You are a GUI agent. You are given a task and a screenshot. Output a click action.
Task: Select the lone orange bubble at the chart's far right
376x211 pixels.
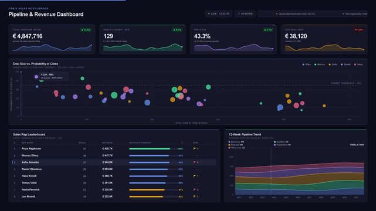[x=324, y=105]
